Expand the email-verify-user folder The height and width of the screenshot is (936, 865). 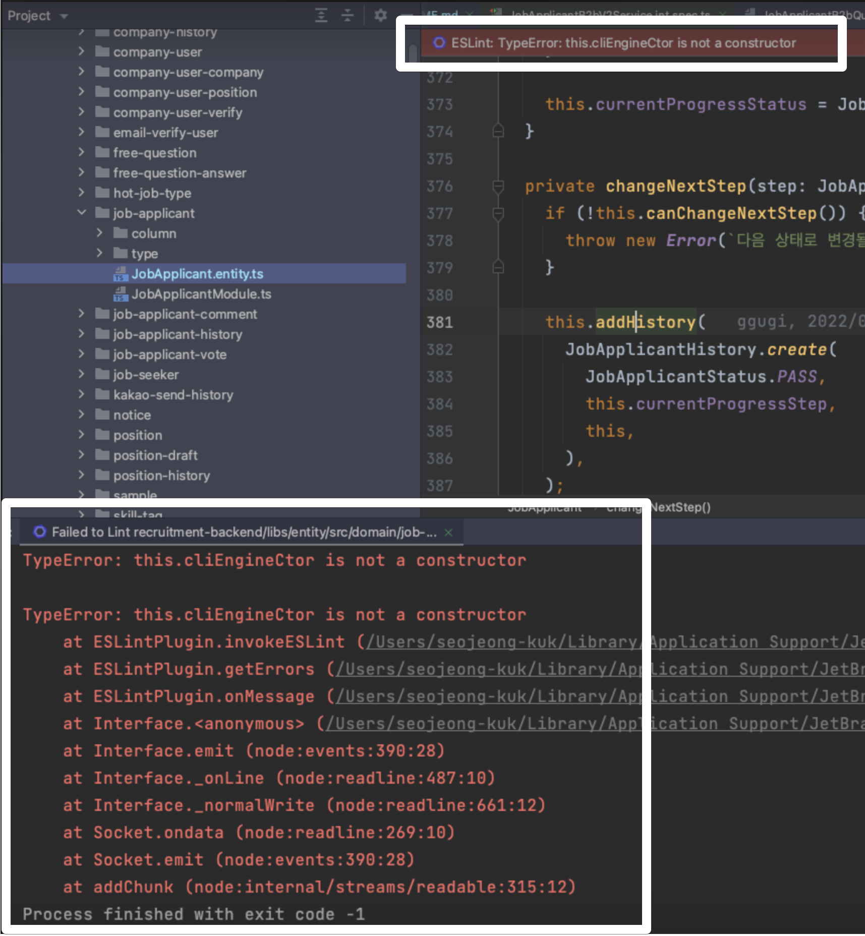[x=81, y=132]
